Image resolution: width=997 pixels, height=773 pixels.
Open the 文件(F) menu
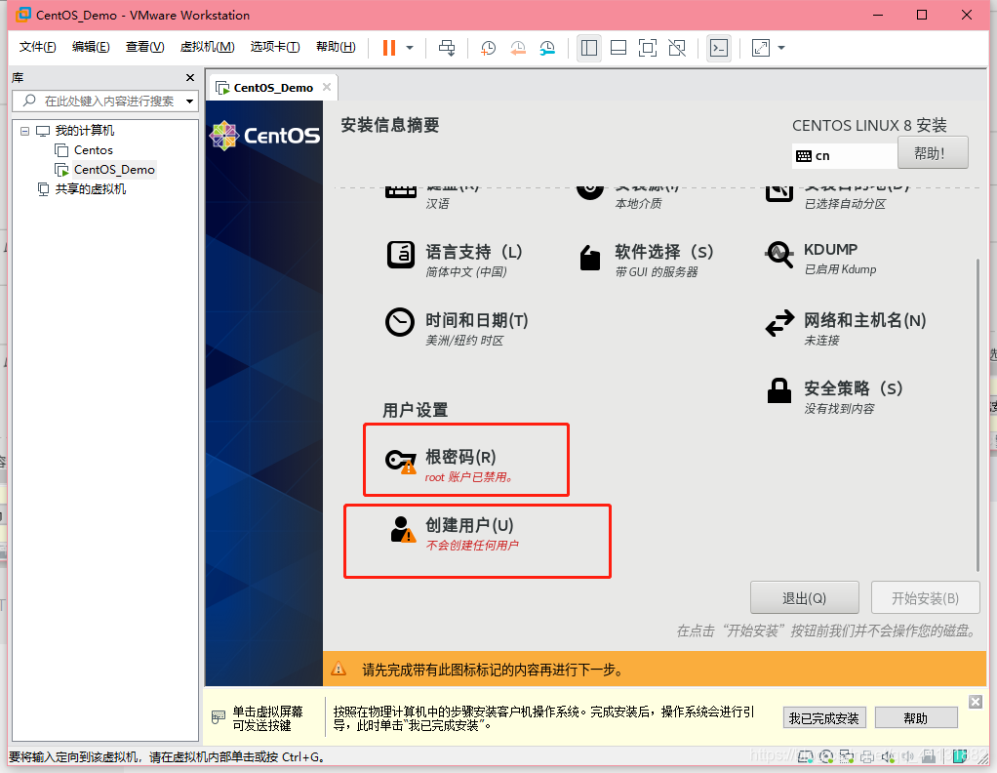click(37, 47)
